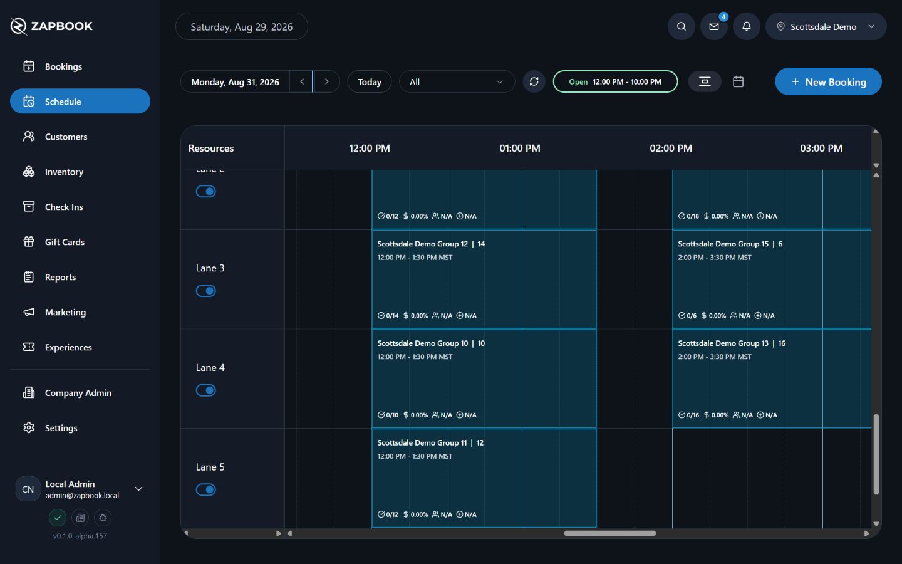Viewport: 902px width, 564px height.
Task: Open Gift Cards page
Action: point(80,242)
